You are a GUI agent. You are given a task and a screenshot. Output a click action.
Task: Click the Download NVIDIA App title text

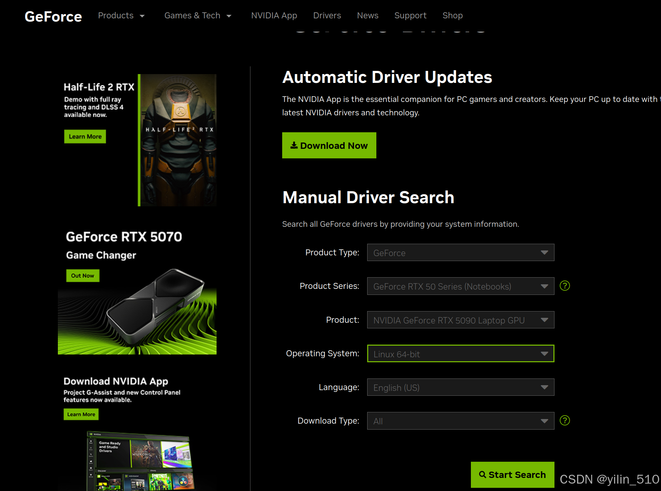pos(116,381)
